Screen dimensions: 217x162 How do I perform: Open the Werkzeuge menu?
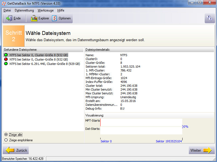pos(46,10)
